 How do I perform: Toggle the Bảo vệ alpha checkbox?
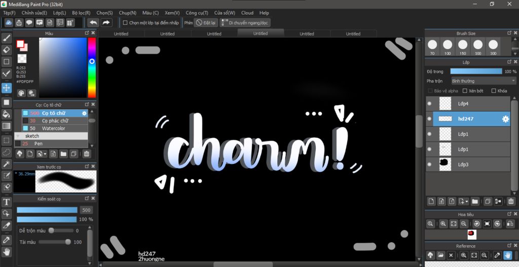430,91
